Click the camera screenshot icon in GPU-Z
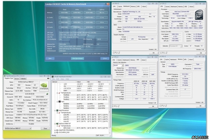This screenshot has width=210, height=140. 48,78
